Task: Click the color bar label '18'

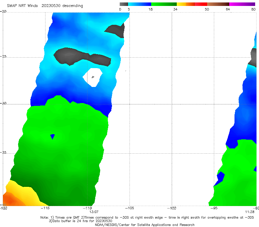Action: 150,9
